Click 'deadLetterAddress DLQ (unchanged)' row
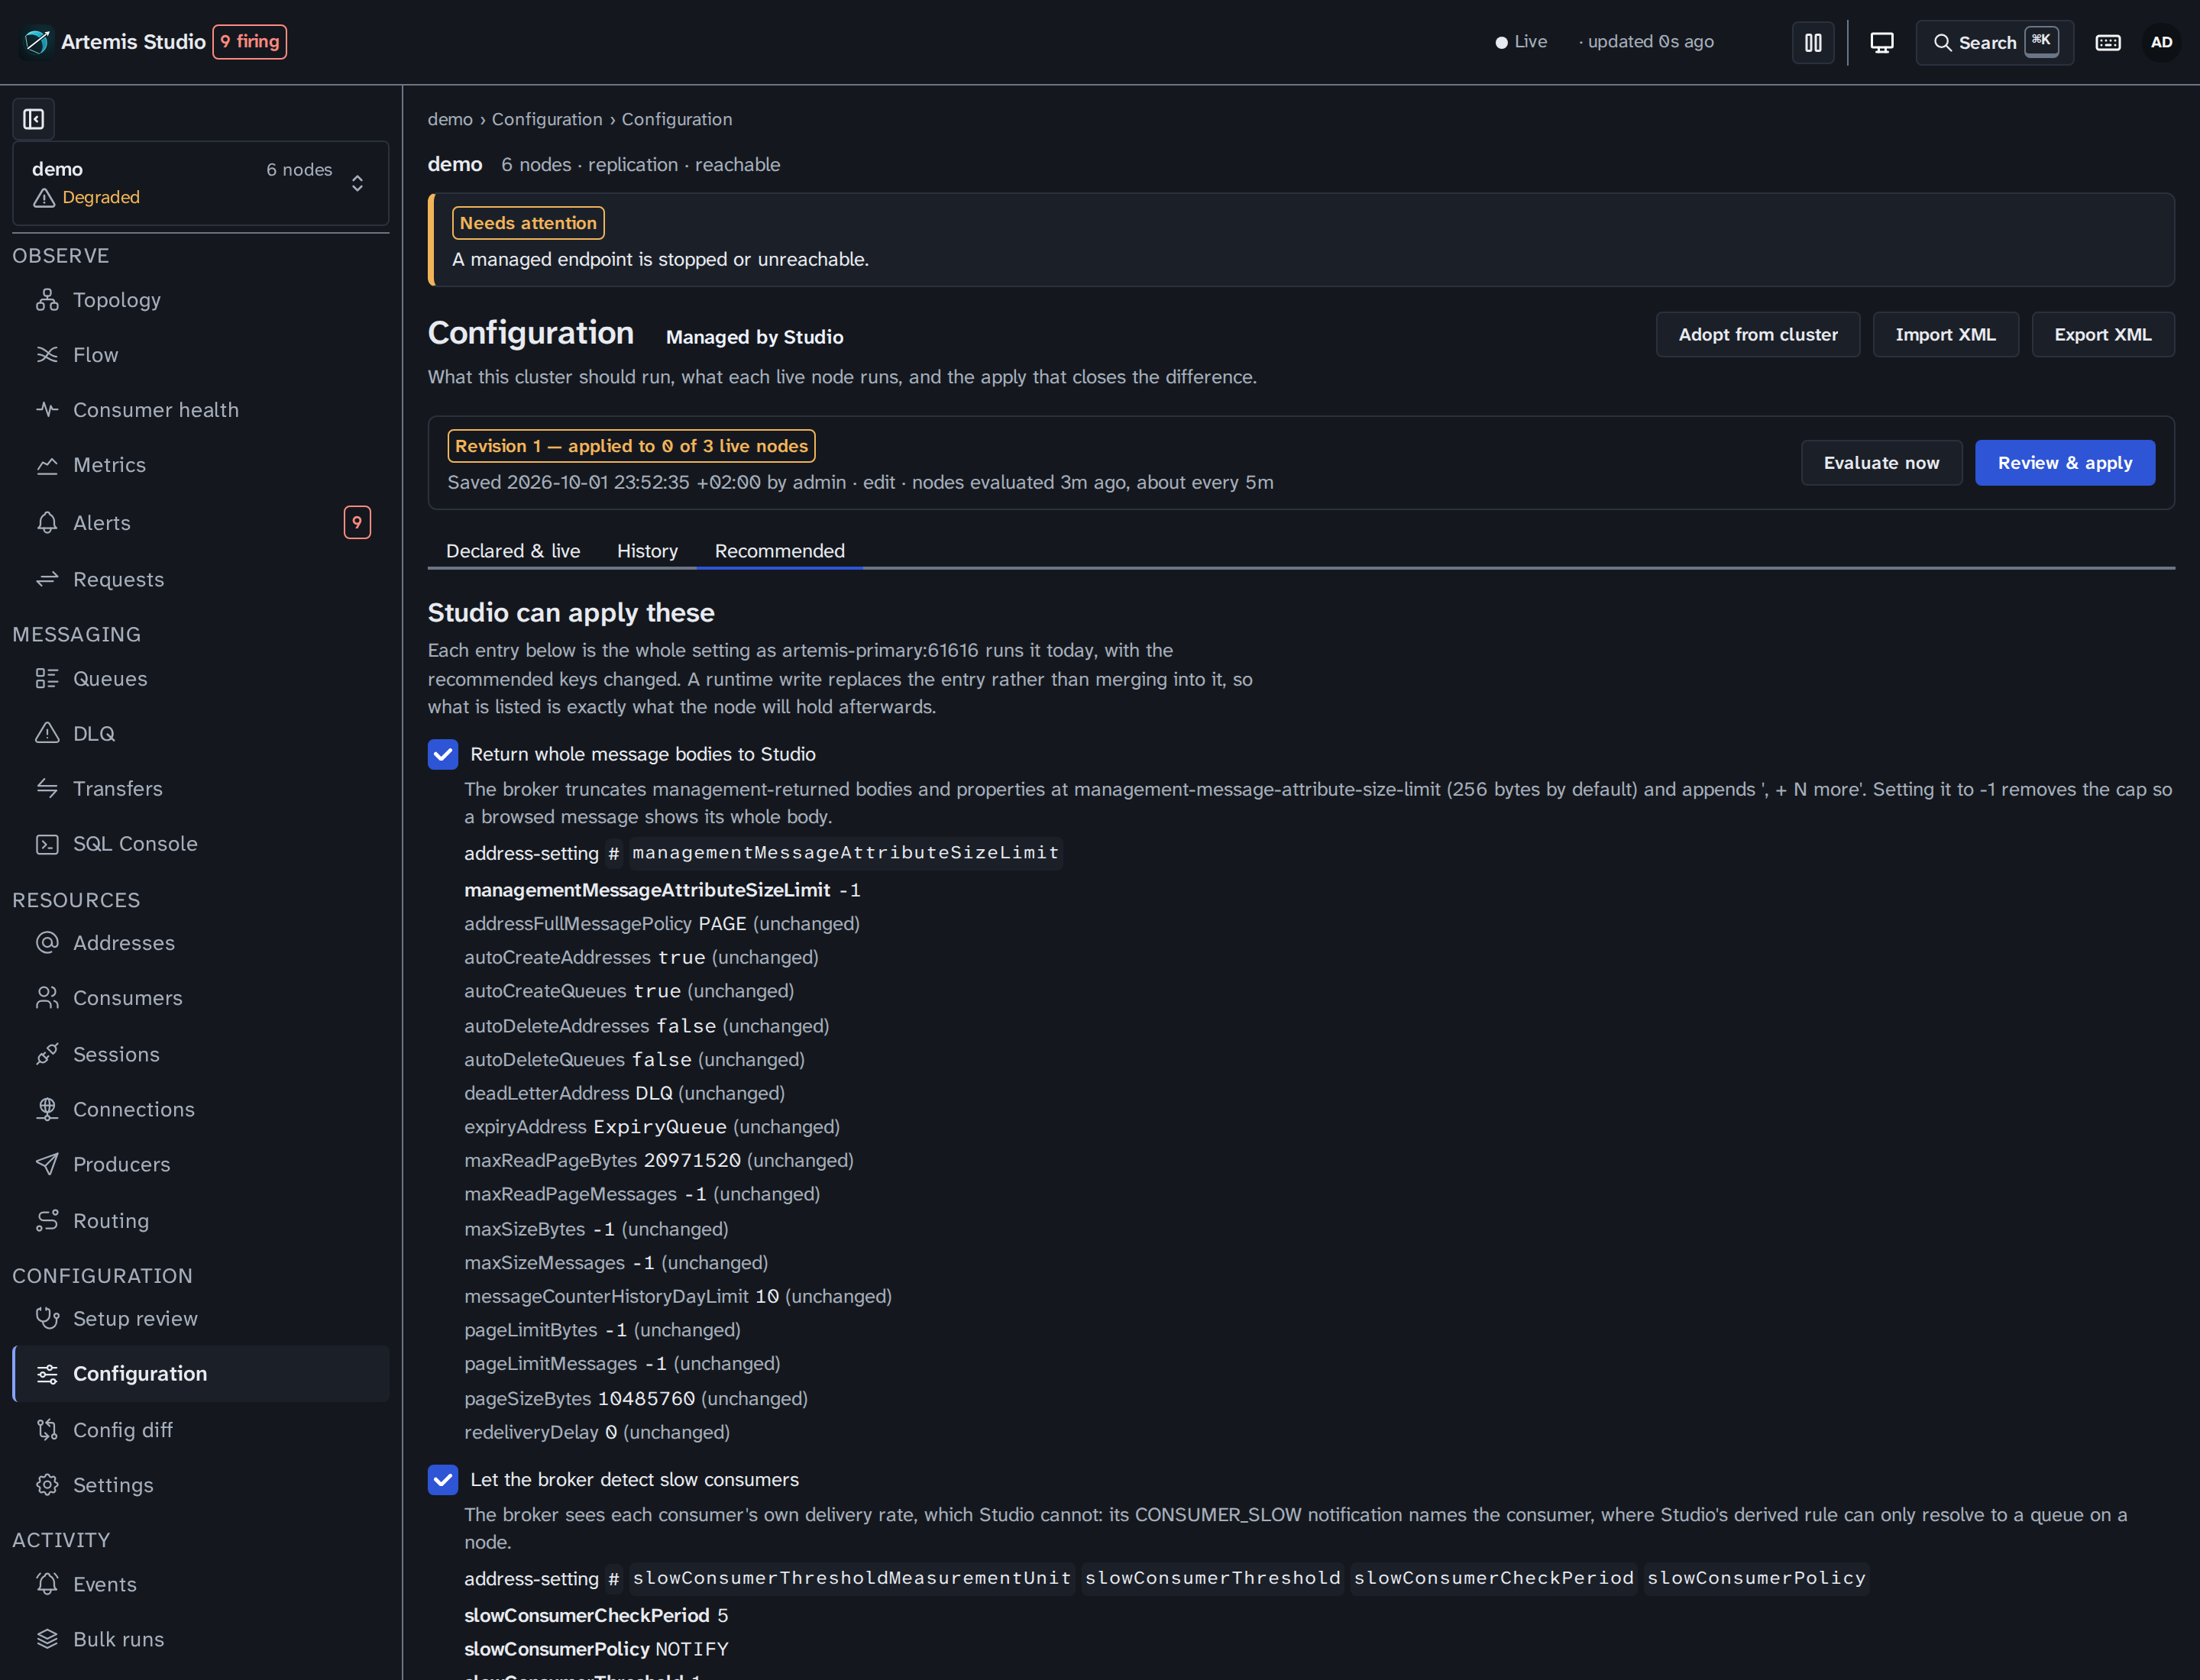 [x=624, y=1094]
